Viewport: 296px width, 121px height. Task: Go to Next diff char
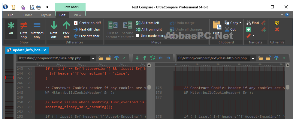[87, 29]
